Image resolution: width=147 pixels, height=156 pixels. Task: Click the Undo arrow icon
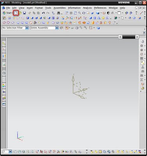point(43,13)
